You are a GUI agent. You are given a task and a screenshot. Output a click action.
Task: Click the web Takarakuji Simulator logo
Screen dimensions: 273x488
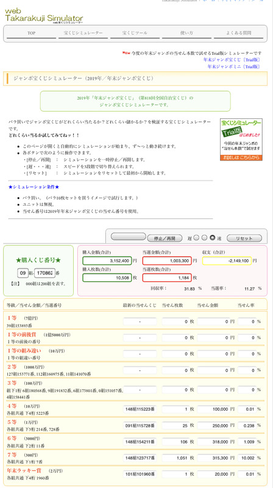44,16
